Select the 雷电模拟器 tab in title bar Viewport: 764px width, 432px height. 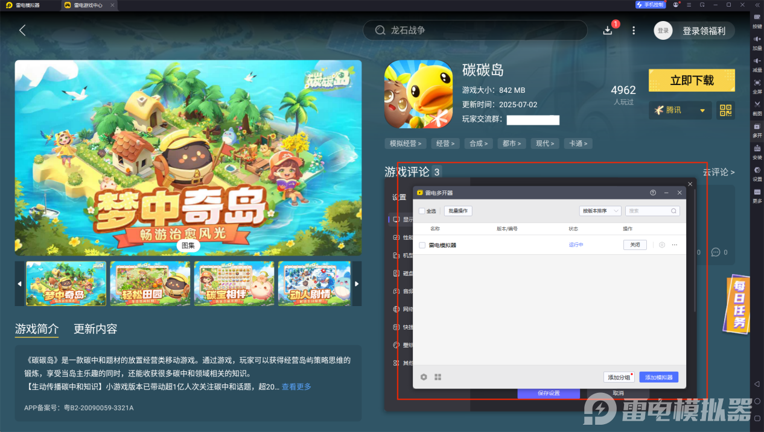point(28,5)
